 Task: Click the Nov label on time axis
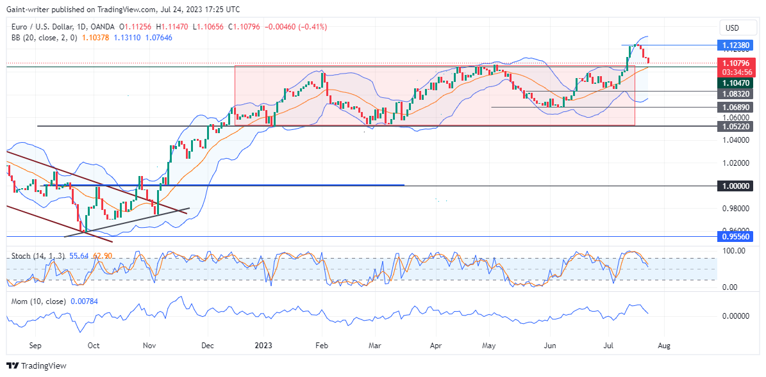tap(149, 345)
